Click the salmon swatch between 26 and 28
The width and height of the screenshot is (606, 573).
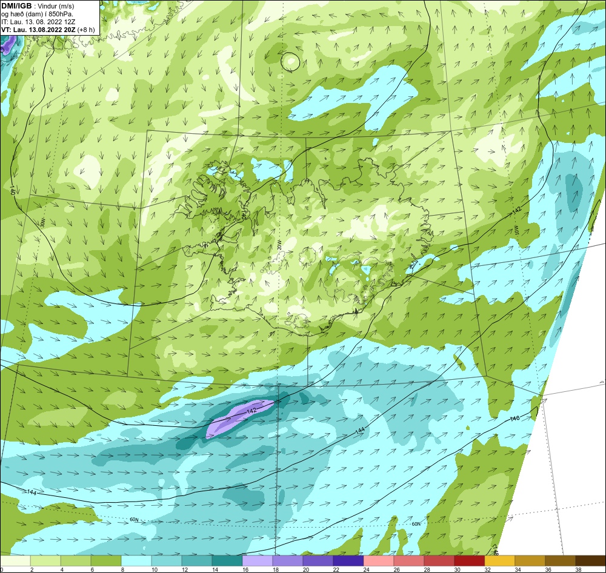[x=409, y=561]
